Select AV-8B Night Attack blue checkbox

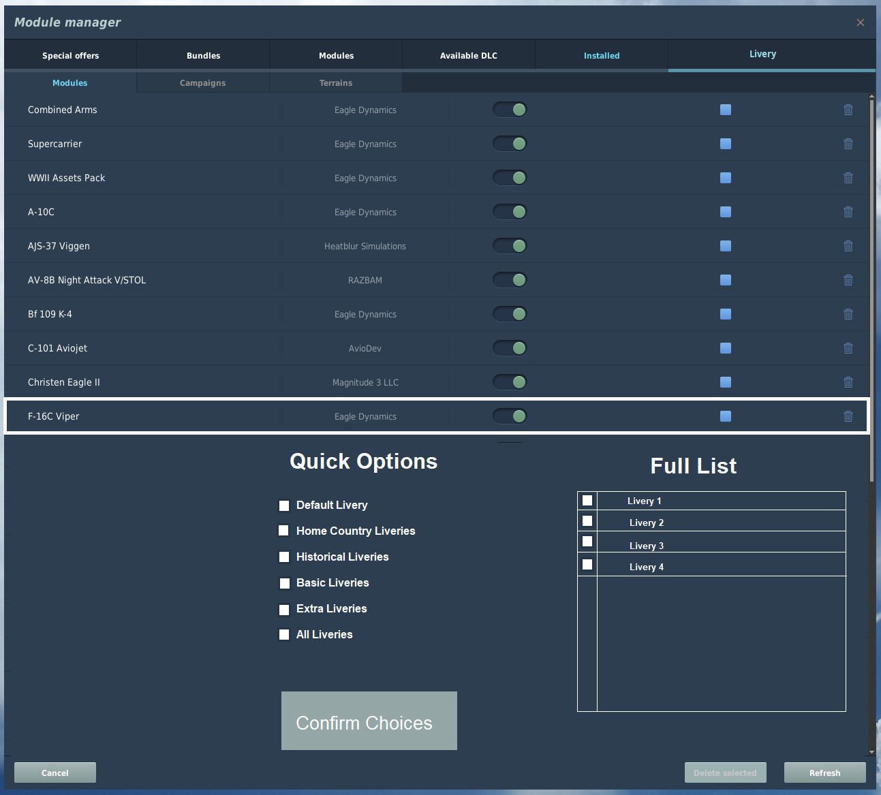(726, 280)
